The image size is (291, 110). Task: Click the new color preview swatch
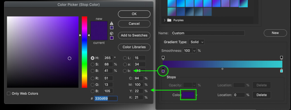(99, 26)
